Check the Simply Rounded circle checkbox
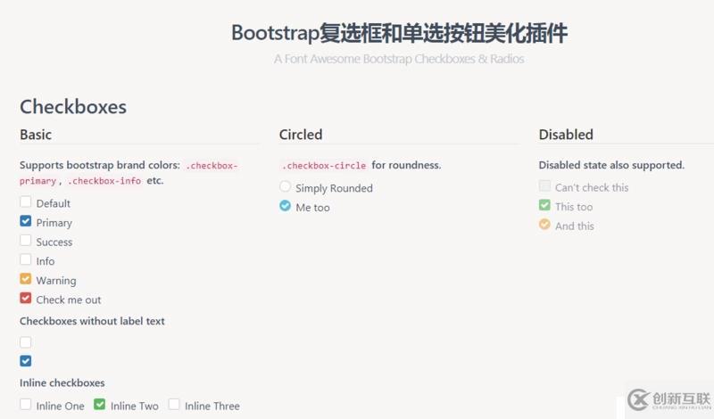This screenshot has height=419, width=714. (x=285, y=186)
